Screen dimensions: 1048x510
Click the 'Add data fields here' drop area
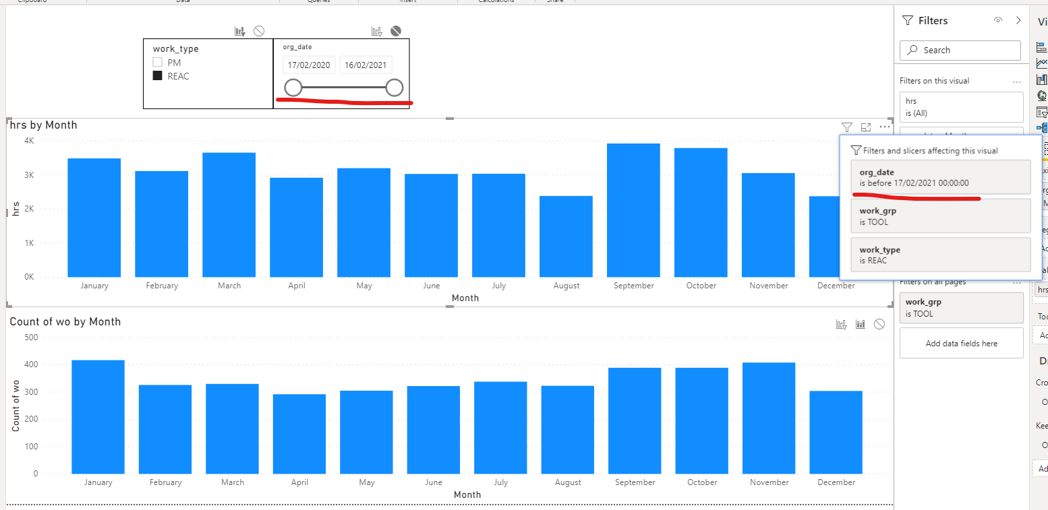[x=962, y=344]
